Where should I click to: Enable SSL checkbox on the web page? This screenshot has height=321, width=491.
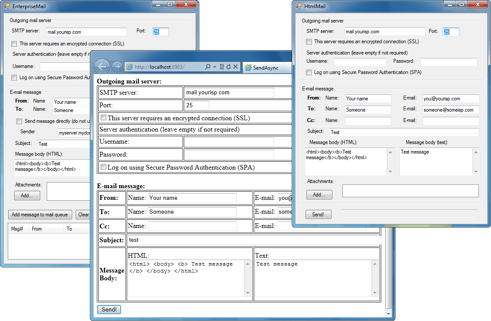[103, 118]
